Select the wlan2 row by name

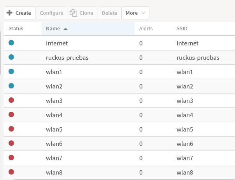(x=54, y=86)
